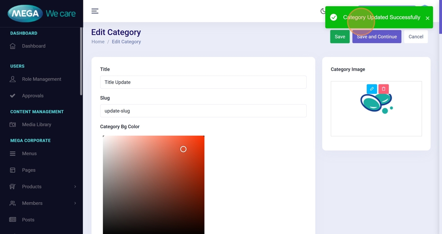Open Pages in the sidebar

point(29,170)
